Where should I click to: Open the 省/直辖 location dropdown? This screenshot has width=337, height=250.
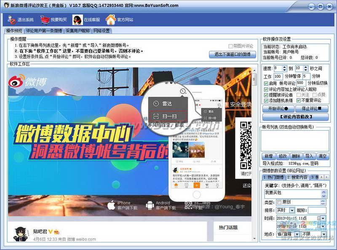[x=297, y=234]
